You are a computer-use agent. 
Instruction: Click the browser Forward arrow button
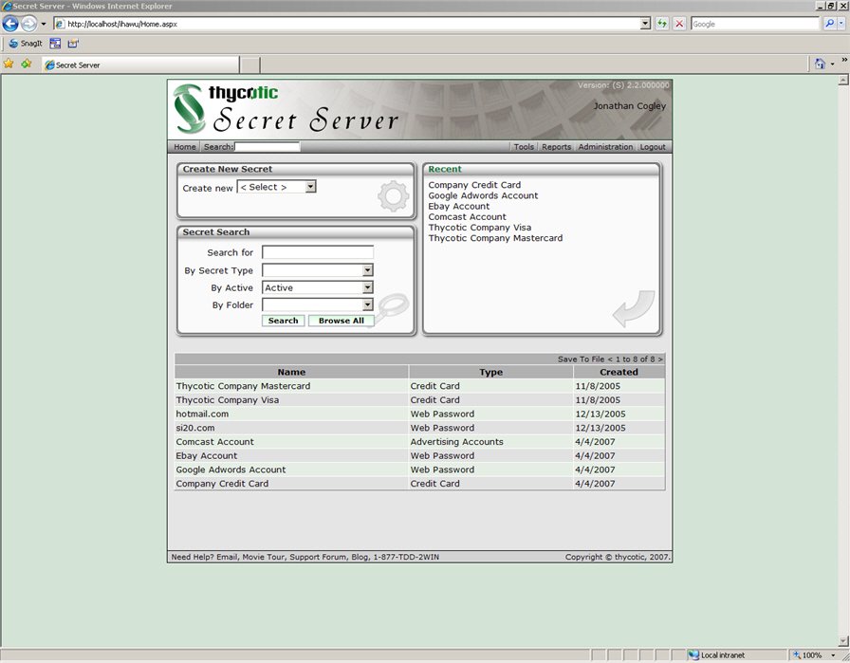point(28,24)
